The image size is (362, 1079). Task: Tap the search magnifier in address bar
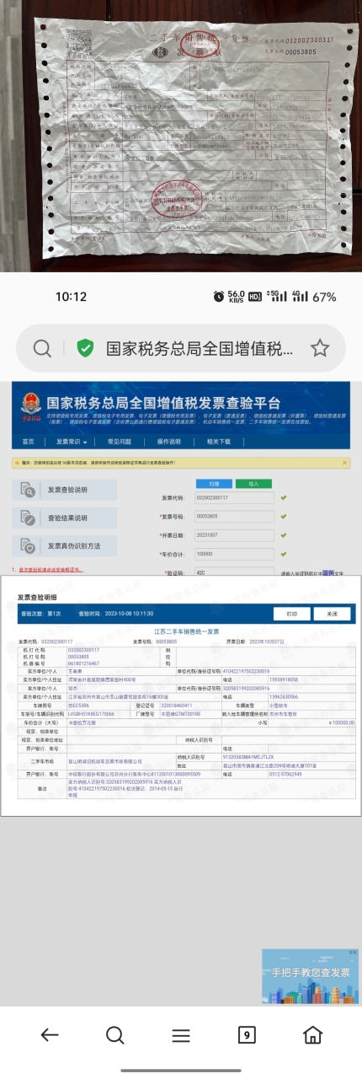[42, 348]
